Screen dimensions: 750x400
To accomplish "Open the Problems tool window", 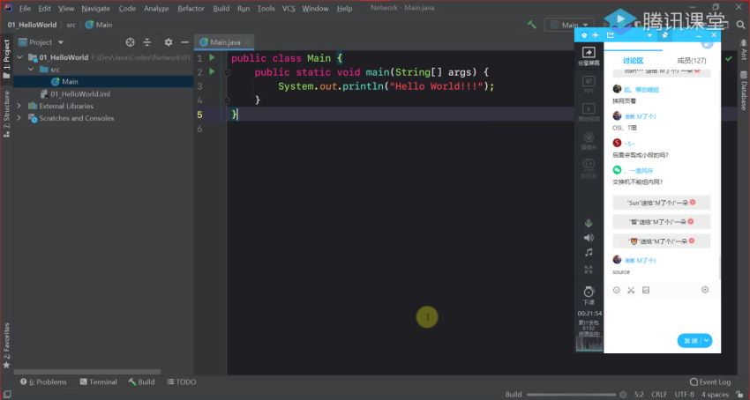I will [43, 381].
